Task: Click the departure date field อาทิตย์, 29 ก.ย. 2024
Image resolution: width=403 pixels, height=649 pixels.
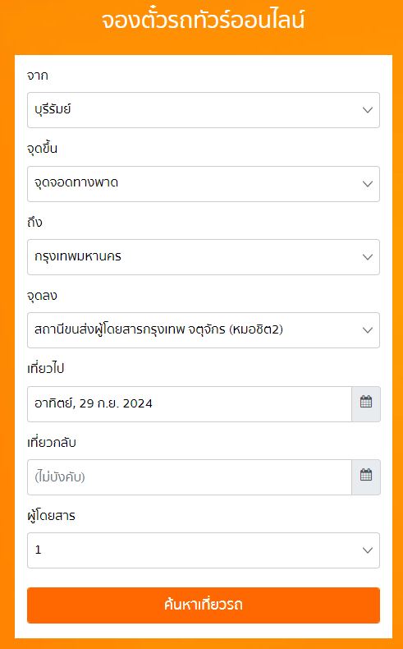Action: click(190, 404)
